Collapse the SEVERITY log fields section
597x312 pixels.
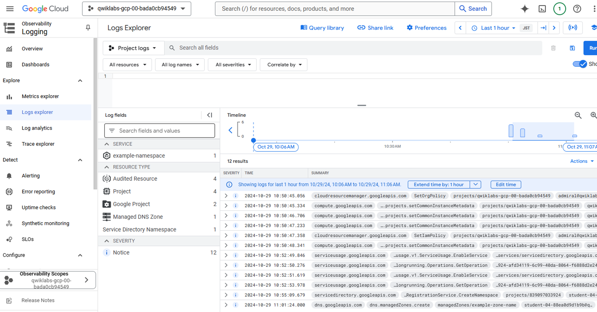tap(107, 241)
